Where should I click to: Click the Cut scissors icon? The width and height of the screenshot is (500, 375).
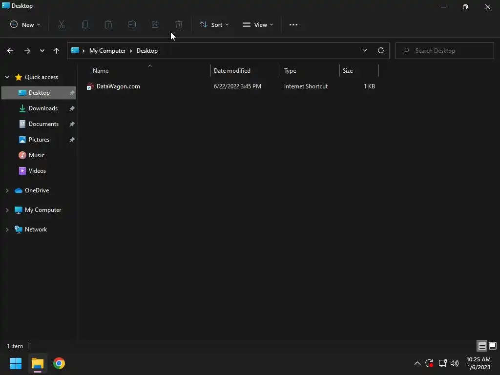(62, 24)
